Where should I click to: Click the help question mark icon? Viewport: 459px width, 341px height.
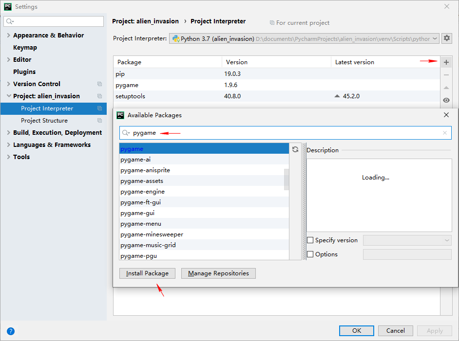click(x=11, y=331)
